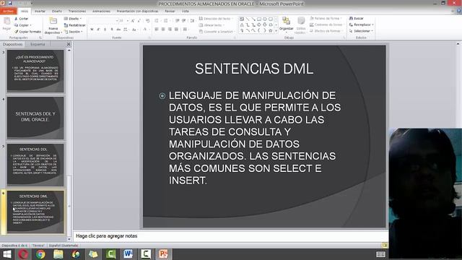Click Buscar to find text
Image resolution: width=462 pixels, height=260 pixels.
pos(357,18)
